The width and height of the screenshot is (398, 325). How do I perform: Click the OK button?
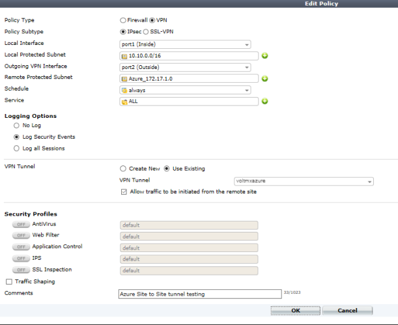[295, 311]
